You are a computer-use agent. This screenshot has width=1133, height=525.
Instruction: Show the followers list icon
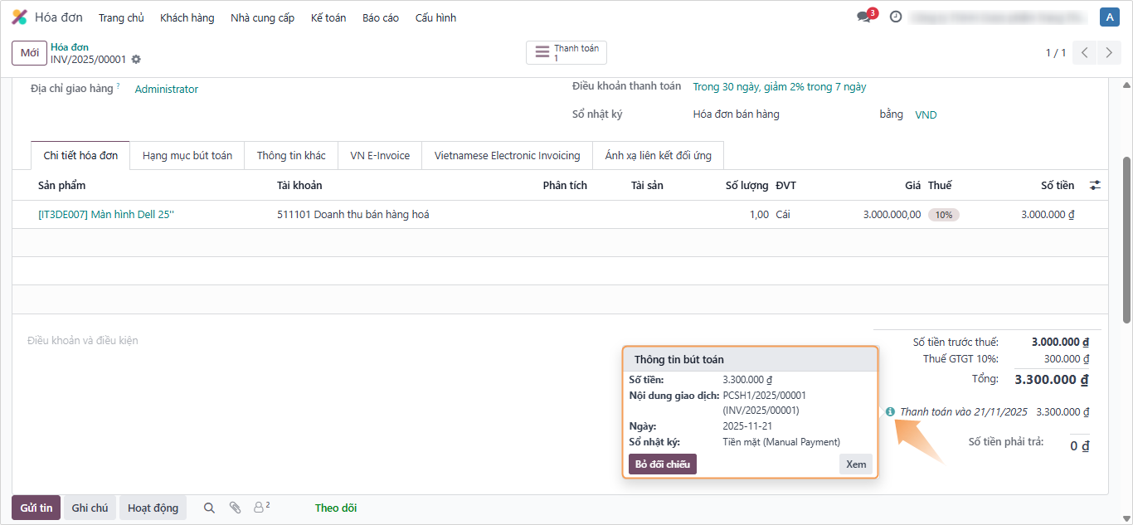261,507
